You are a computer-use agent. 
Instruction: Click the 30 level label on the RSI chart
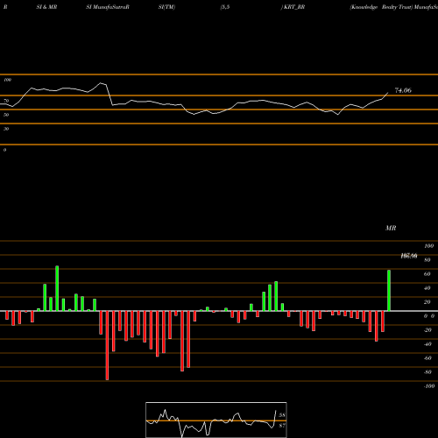tap(6, 129)
